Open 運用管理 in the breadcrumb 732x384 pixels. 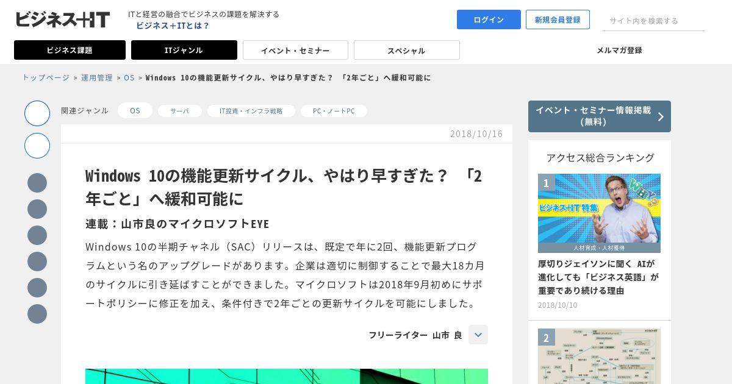point(97,77)
